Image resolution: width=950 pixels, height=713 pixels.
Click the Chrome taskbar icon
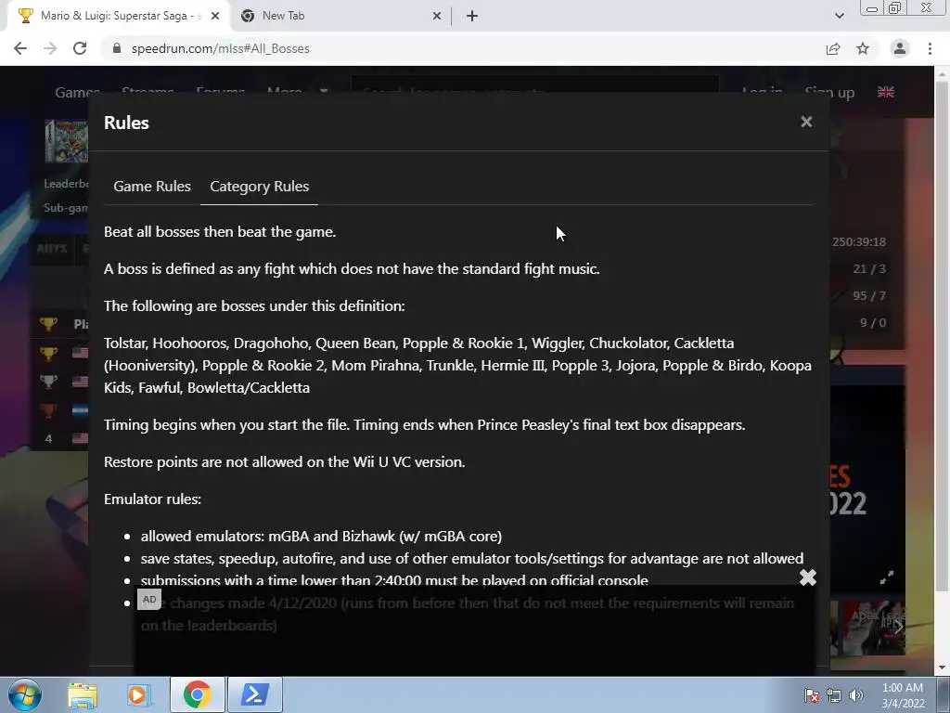[x=197, y=694]
